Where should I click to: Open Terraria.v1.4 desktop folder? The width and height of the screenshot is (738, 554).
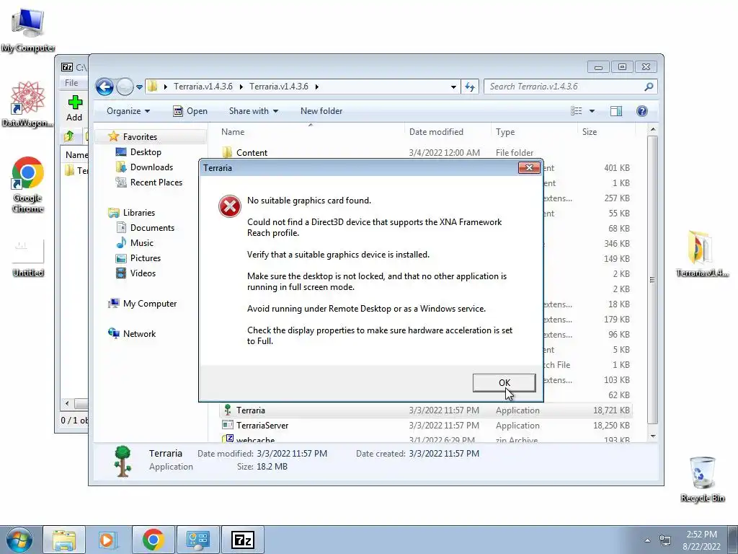[702, 253]
